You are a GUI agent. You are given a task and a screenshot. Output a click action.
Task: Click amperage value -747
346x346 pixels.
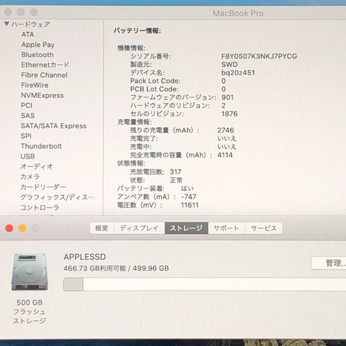188,197
